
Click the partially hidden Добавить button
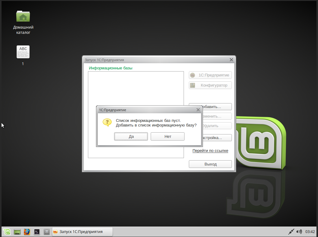[x=217, y=107]
